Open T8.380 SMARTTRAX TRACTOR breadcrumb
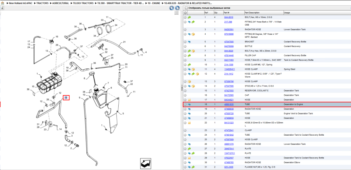 (121, 4)
